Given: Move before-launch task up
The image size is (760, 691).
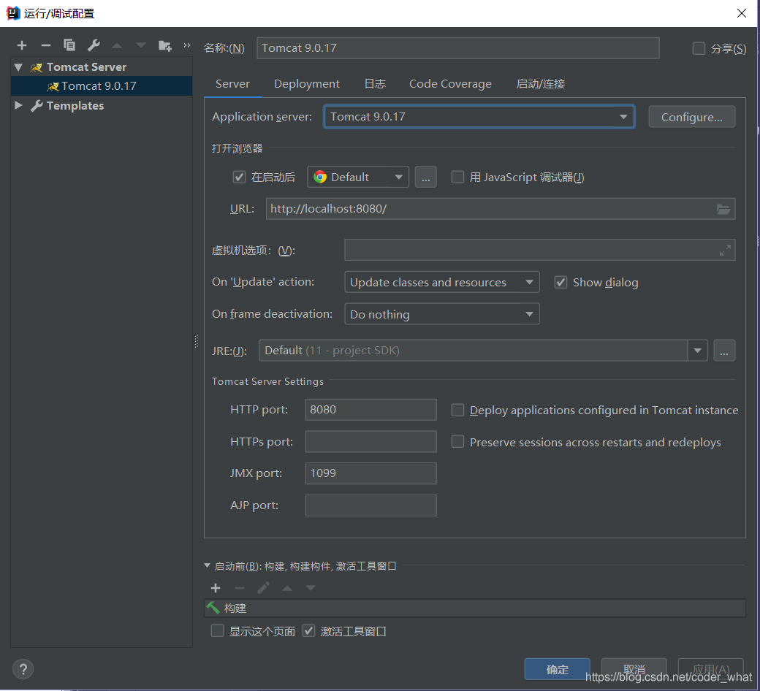Looking at the screenshot, I should pos(287,588).
